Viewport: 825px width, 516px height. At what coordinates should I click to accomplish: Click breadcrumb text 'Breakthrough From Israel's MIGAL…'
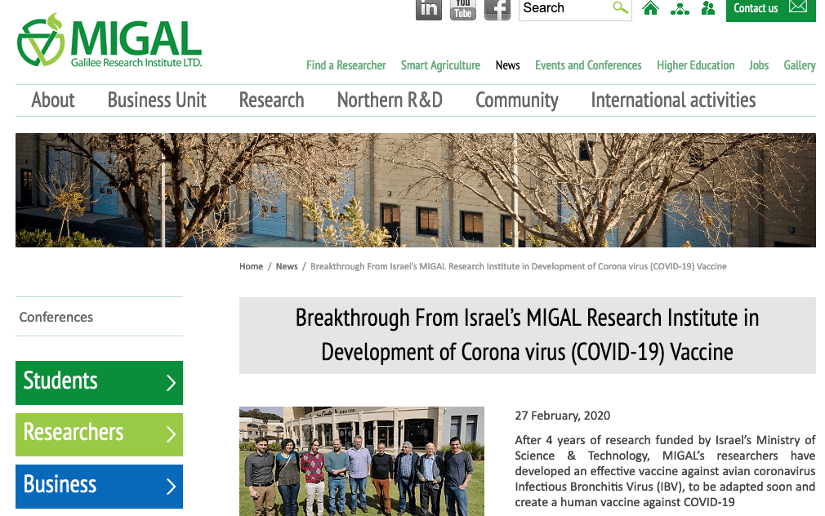click(x=518, y=267)
